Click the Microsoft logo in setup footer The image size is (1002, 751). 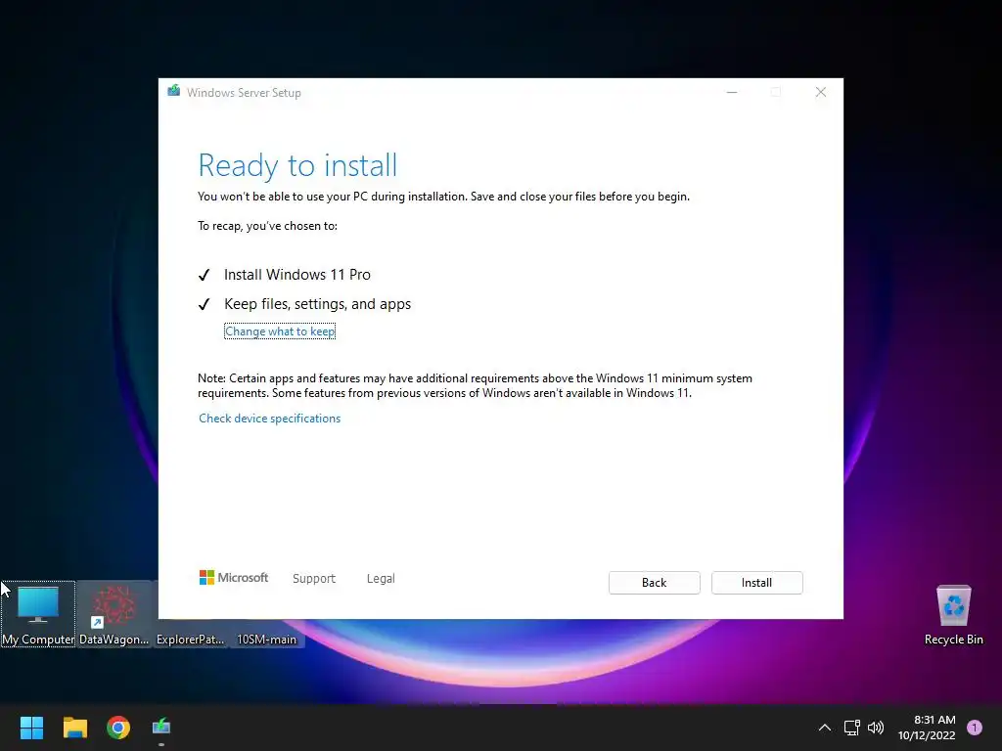234,578
